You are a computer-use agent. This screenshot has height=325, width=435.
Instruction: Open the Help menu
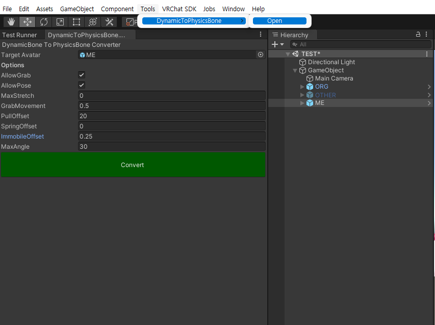point(258,9)
